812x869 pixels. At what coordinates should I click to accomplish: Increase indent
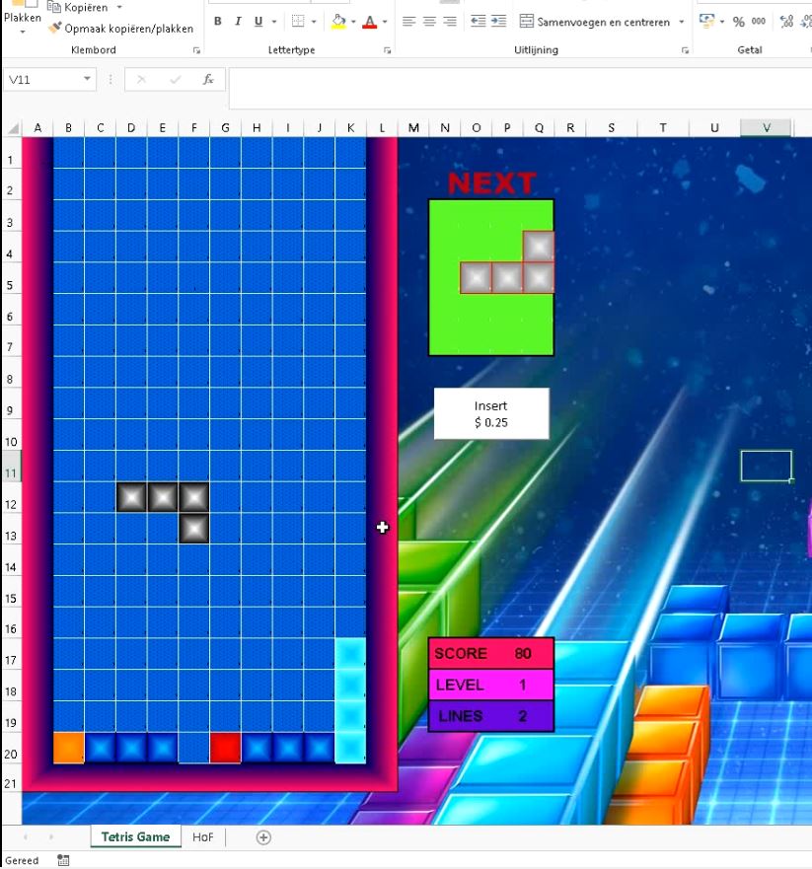pyautogui.click(x=499, y=22)
